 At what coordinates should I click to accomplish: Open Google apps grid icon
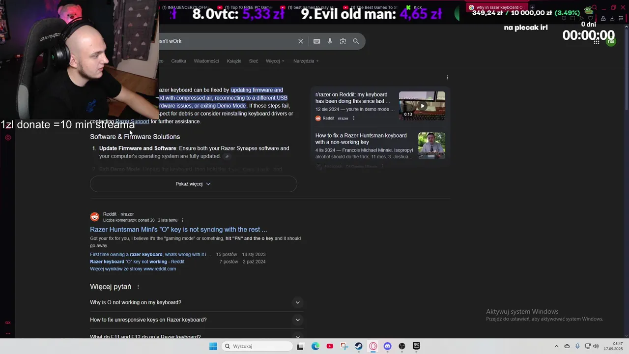(597, 42)
